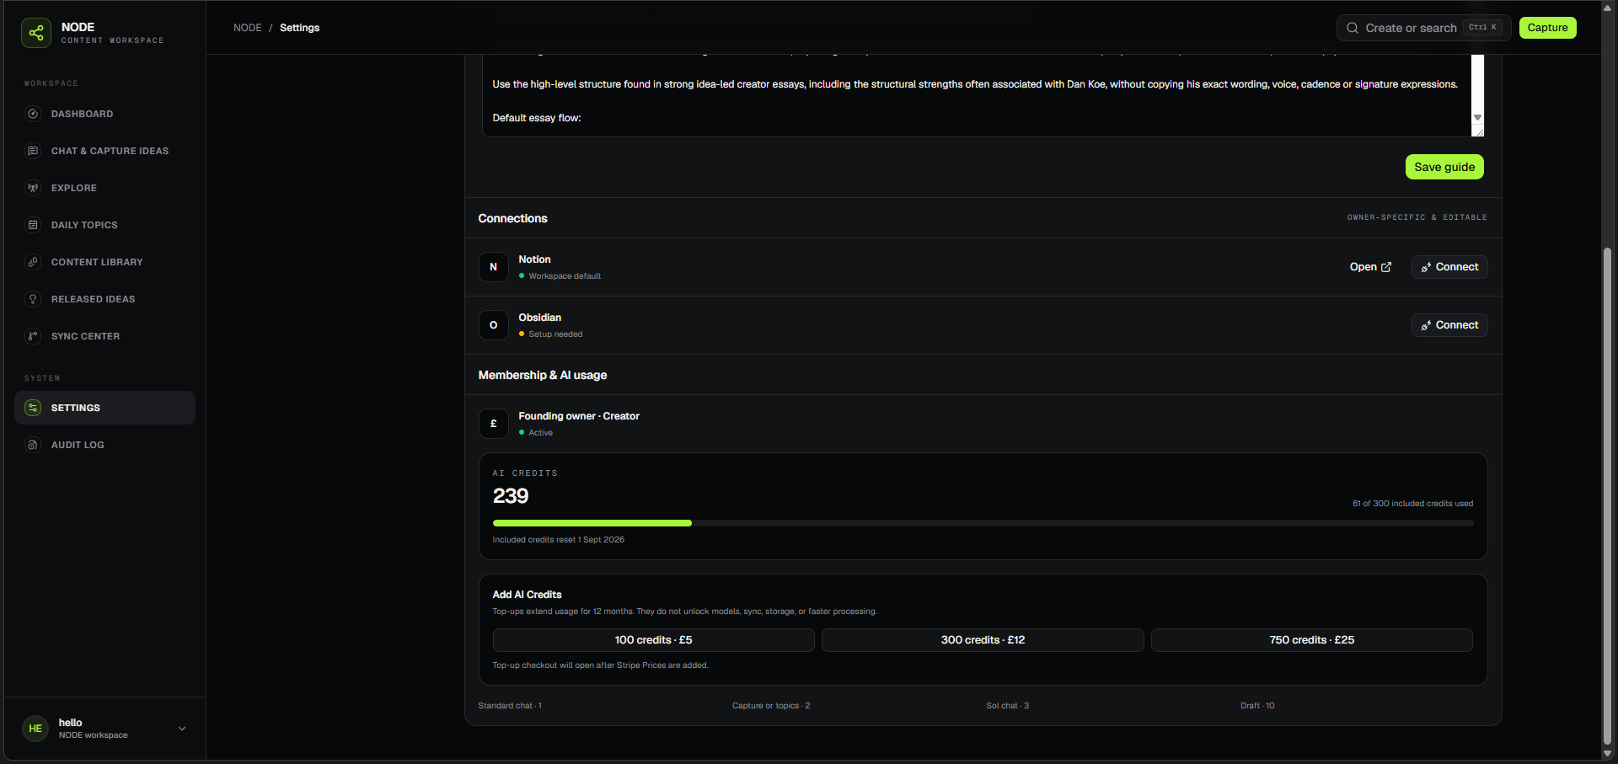Click the Chat & Capture Ideas icon
Viewport: 1618px width, 764px height.
33,151
